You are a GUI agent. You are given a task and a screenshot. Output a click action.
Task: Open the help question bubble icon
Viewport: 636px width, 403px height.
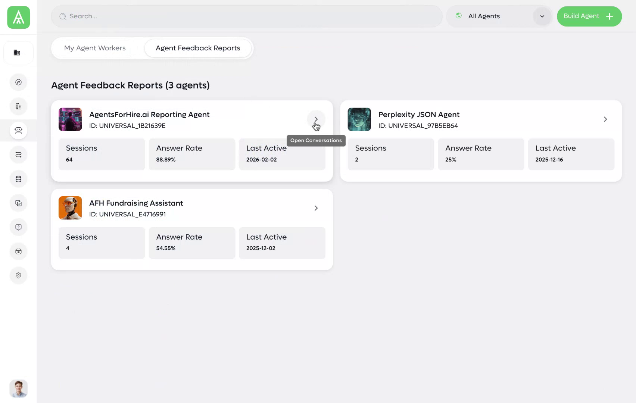(18, 227)
